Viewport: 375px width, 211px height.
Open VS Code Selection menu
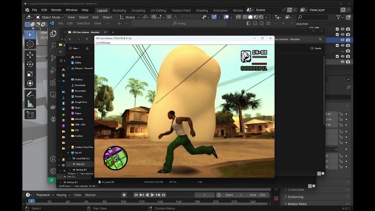pyautogui.click(x=83, y=23)
